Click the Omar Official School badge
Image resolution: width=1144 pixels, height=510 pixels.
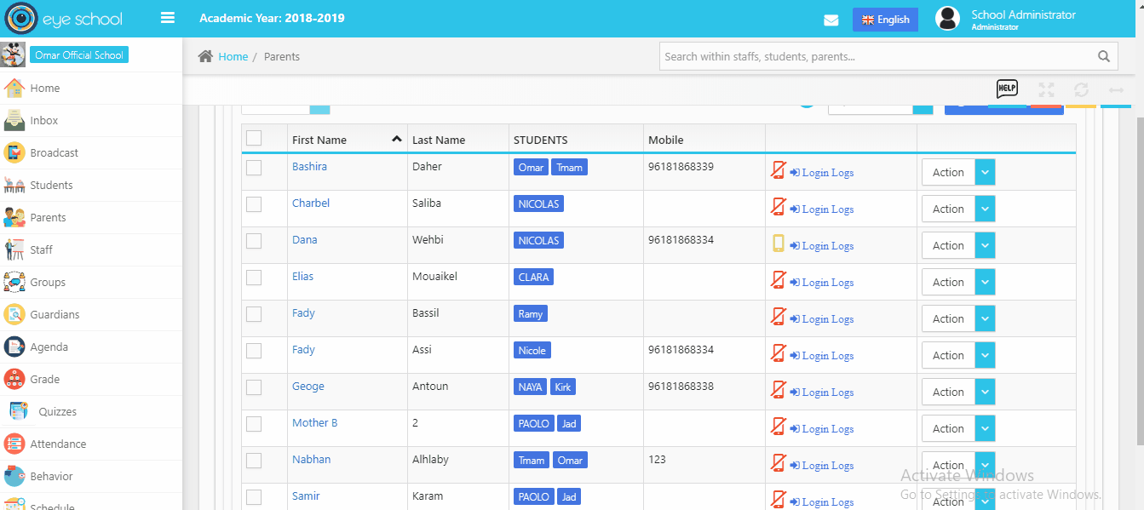(79, 55)
